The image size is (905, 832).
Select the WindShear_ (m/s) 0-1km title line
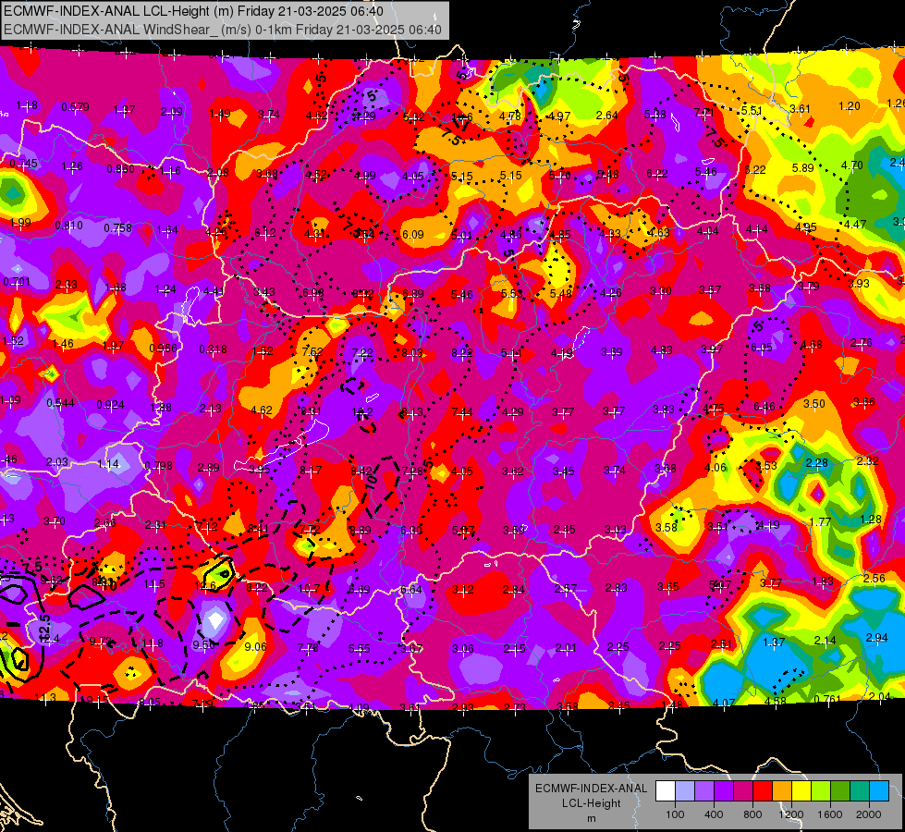pos(223,30)
